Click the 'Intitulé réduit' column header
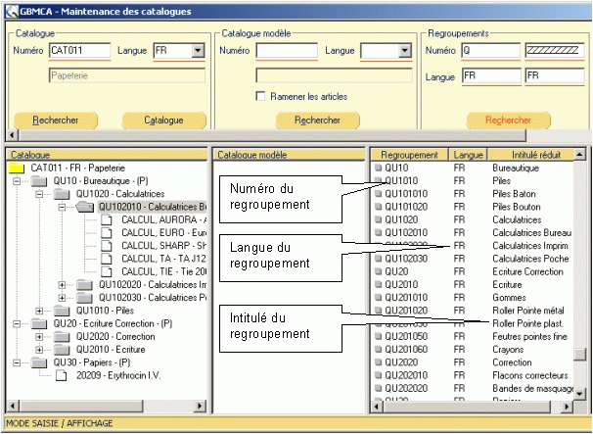 pos(534,155)
